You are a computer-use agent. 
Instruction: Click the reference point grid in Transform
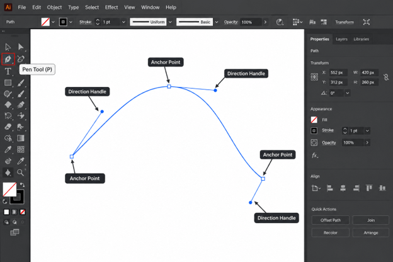tap(314, 77)
